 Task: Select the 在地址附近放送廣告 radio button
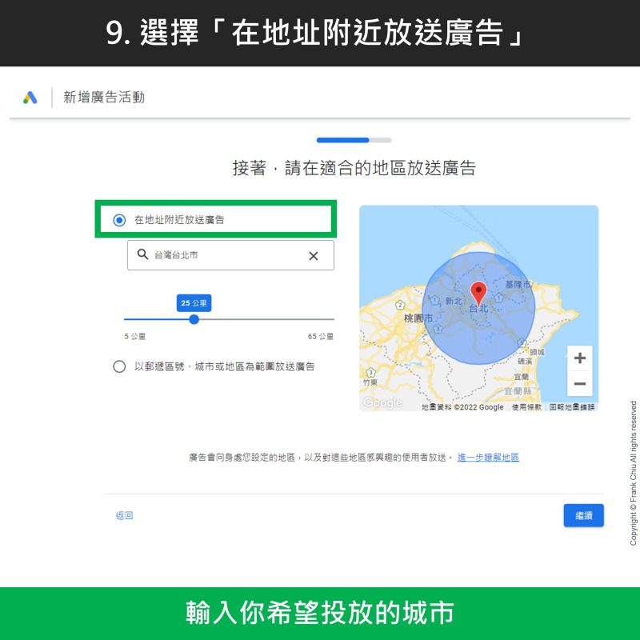[119, 220]
